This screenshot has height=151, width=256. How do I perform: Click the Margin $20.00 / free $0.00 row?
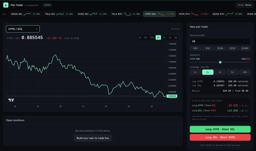click(220, 91)
